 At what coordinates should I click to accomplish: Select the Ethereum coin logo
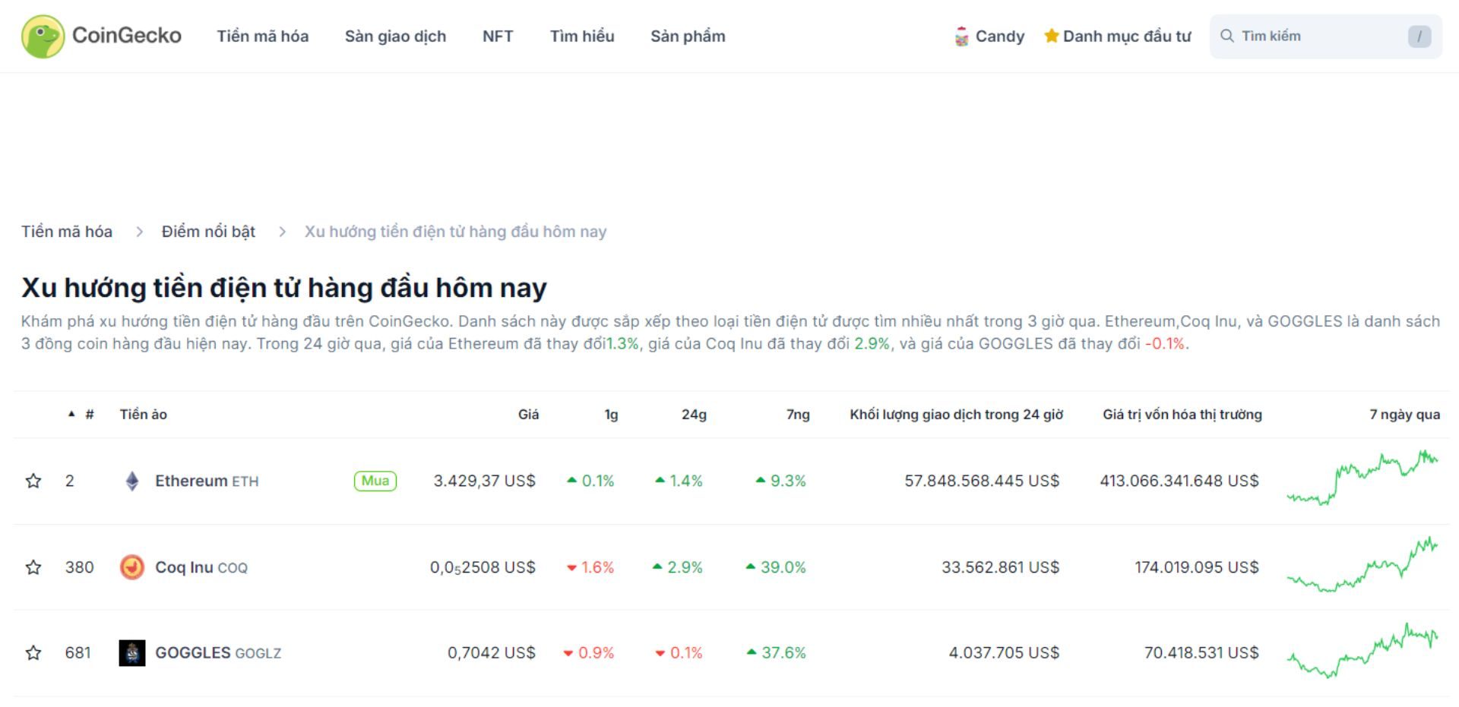pyautogui.click(x=131, y=480)
